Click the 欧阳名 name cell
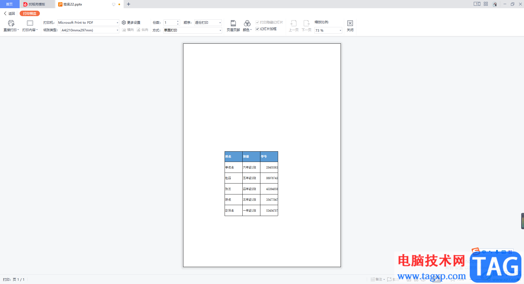The width and height of the screenshot is (524, 284). click(234, 211)
